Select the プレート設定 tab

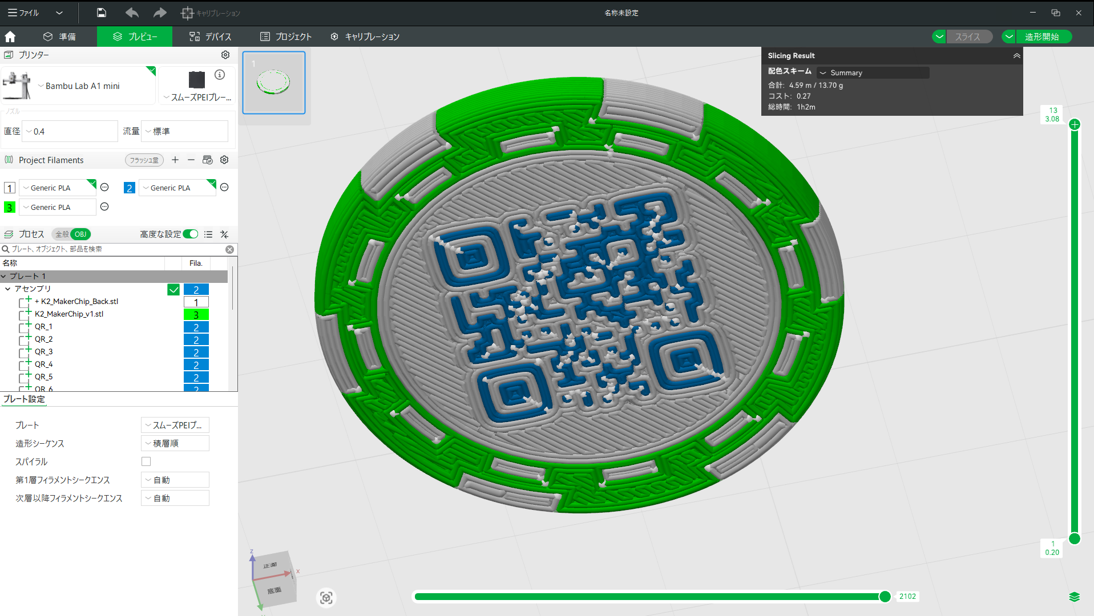click(24, 399)
